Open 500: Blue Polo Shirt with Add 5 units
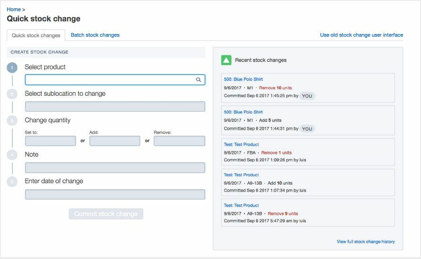Image resolution: width=421 pixels, height=259 pixels. pyautogui.click(x=243, y=112)
